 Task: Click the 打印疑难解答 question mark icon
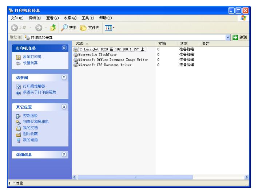19,87
